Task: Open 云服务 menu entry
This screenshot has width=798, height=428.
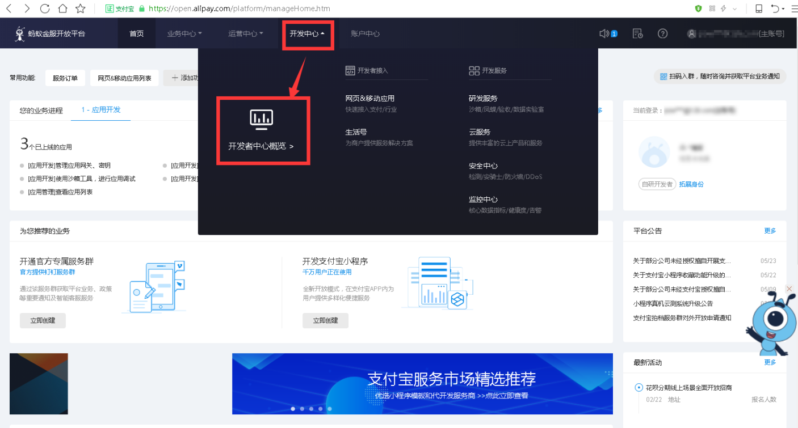Action: 480,132
